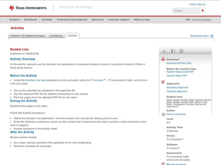This screenshot has width=221, height=165.
Task: Open the Customer Support menu
Action: coord(119,20)
